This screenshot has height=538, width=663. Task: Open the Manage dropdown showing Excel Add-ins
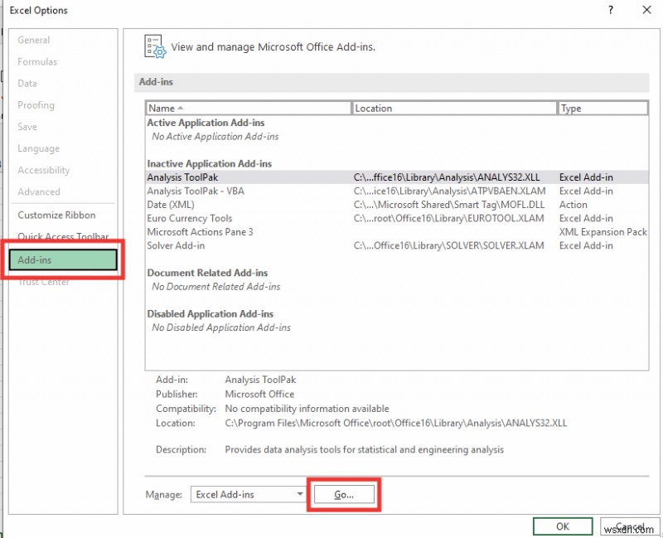247,494
